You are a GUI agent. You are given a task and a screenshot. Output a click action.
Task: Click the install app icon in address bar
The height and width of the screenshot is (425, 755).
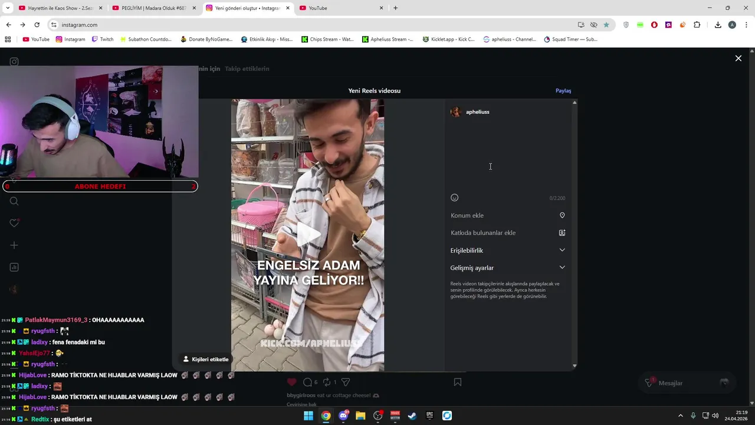coord(581,25)
